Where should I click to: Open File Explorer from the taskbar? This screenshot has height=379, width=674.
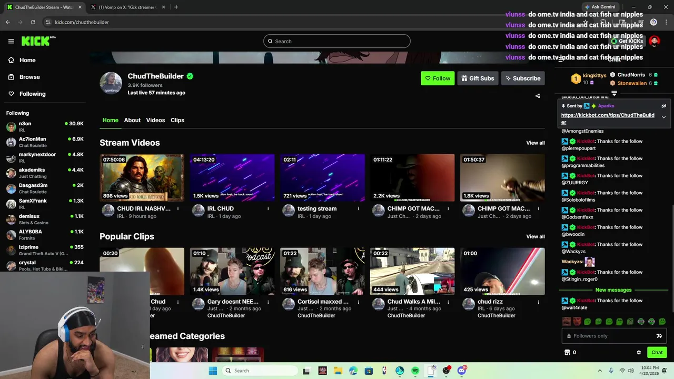click(338, 371)
